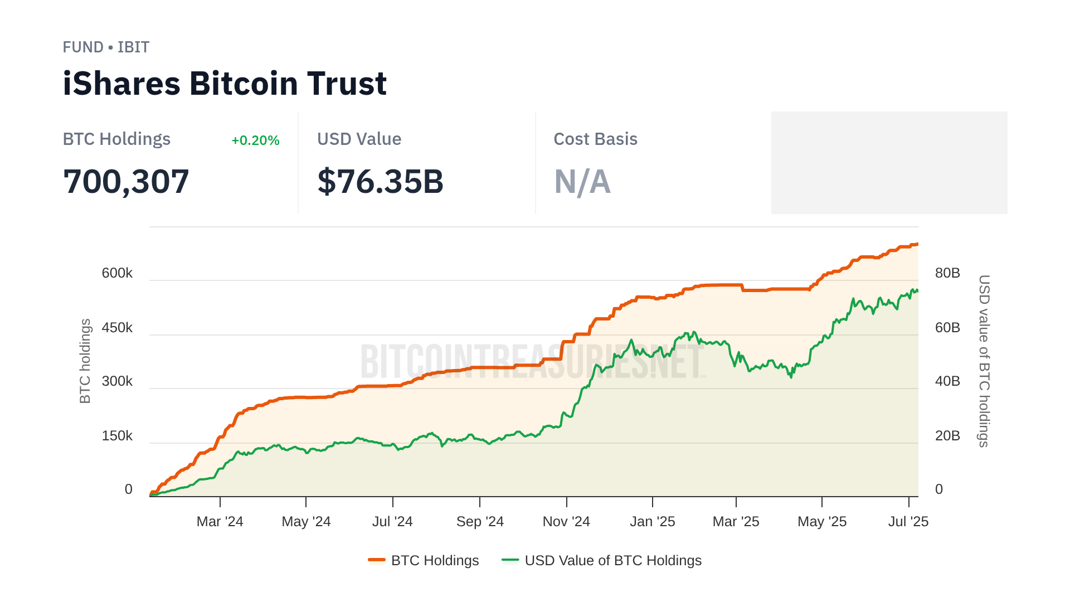Click the 80B right axis label

(947, 273)
